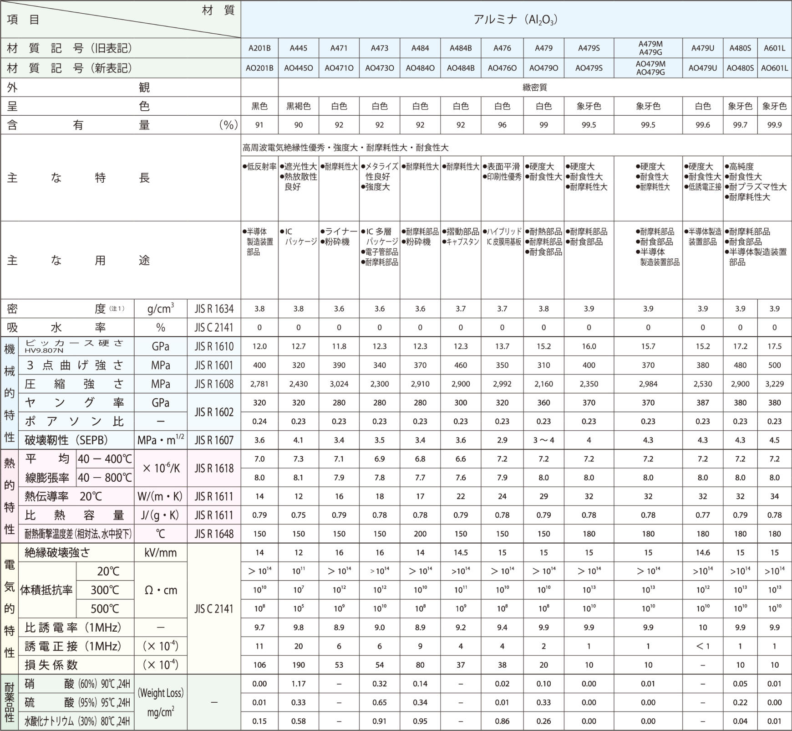Select sodium hydroxide weight loss 0.86
This screenshot has width=792, height=731.
coord(502,721)
